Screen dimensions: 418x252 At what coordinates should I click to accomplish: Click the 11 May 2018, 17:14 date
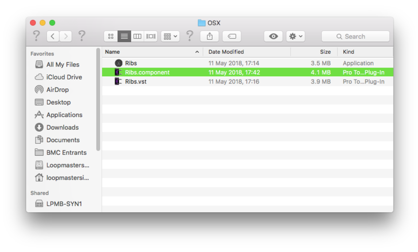pyautogui.click(x=234, y=63)
